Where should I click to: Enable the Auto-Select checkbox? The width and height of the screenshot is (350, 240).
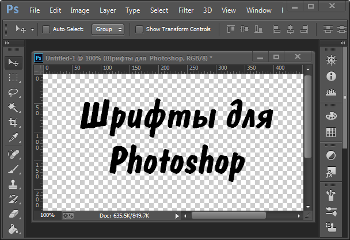[46, 29]
